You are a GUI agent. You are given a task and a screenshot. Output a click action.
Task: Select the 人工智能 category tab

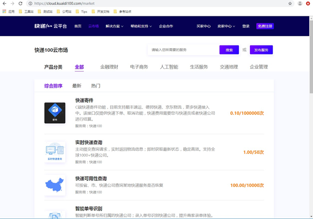[169, 67]
